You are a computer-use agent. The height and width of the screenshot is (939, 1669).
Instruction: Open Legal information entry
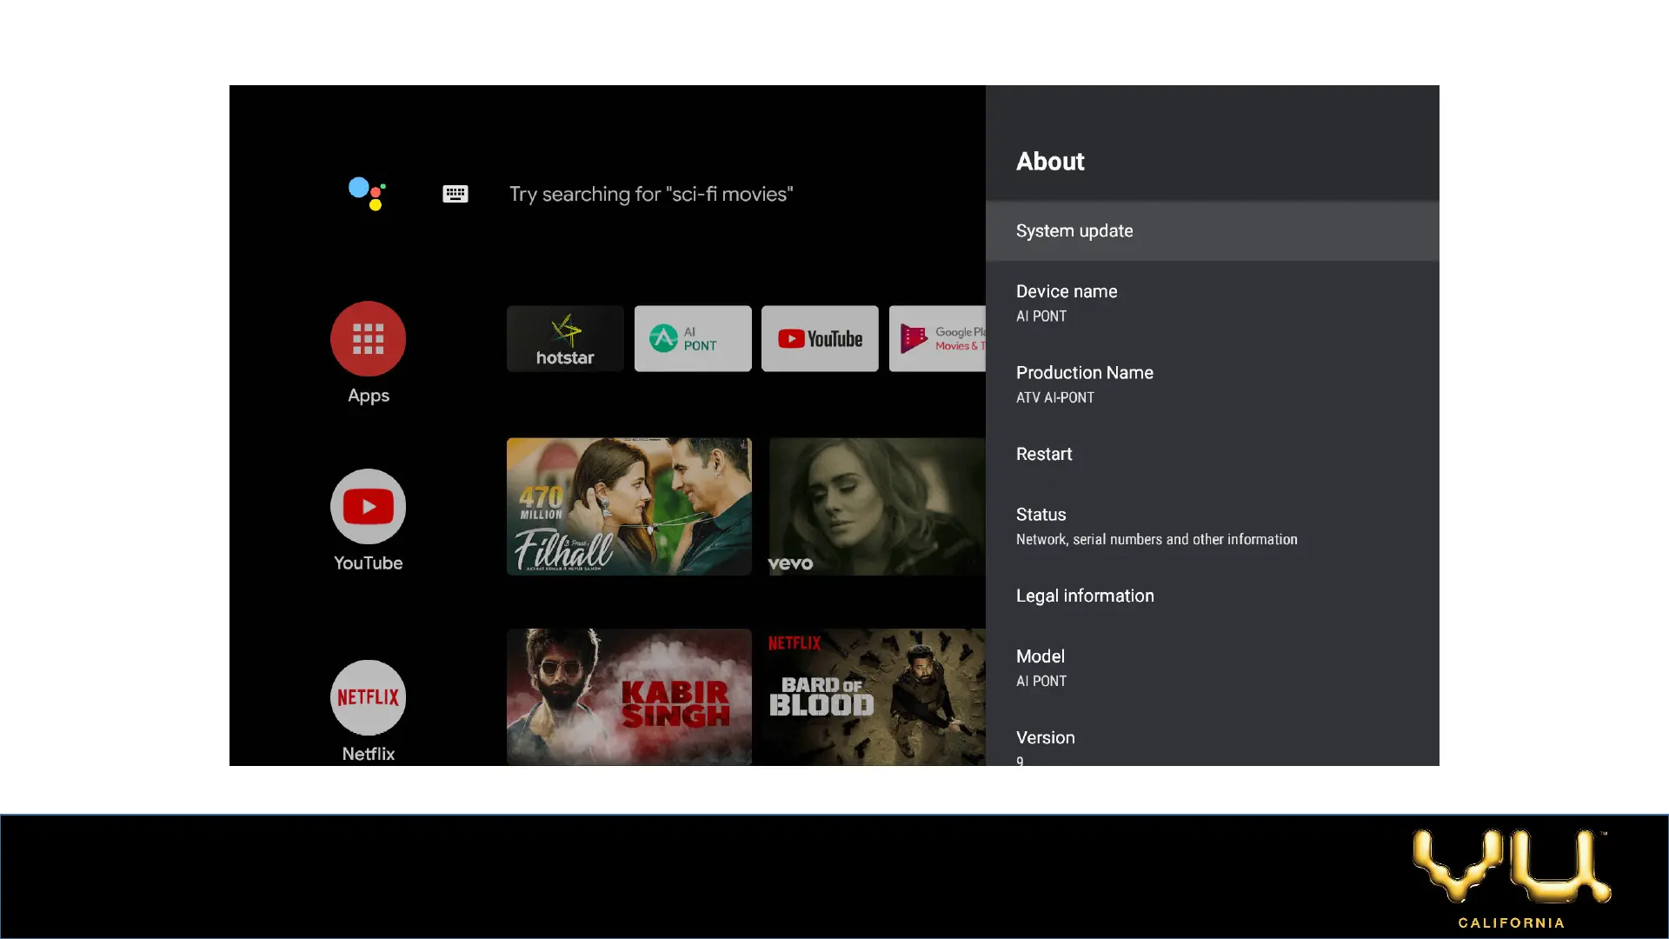[1212, 596]
